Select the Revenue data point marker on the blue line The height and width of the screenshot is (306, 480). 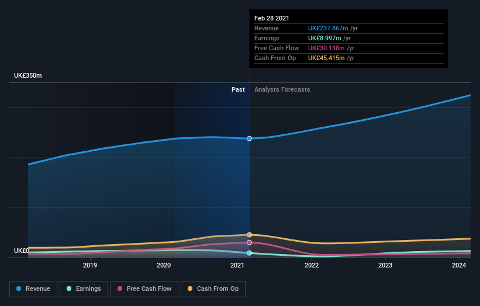point(249,138)
